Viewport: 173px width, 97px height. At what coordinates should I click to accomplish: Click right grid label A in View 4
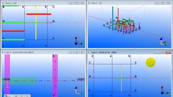click(x=54, y=38)
